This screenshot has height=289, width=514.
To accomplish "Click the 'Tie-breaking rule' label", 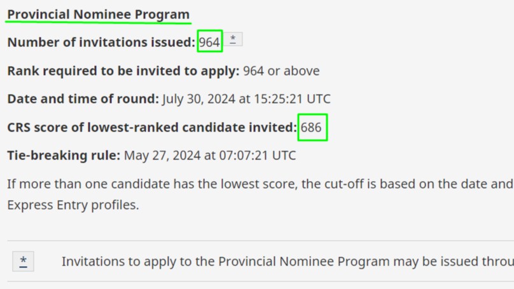I will pos(64,156).
